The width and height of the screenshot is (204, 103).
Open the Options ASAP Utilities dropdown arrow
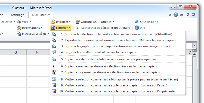[x=113, y=22]
